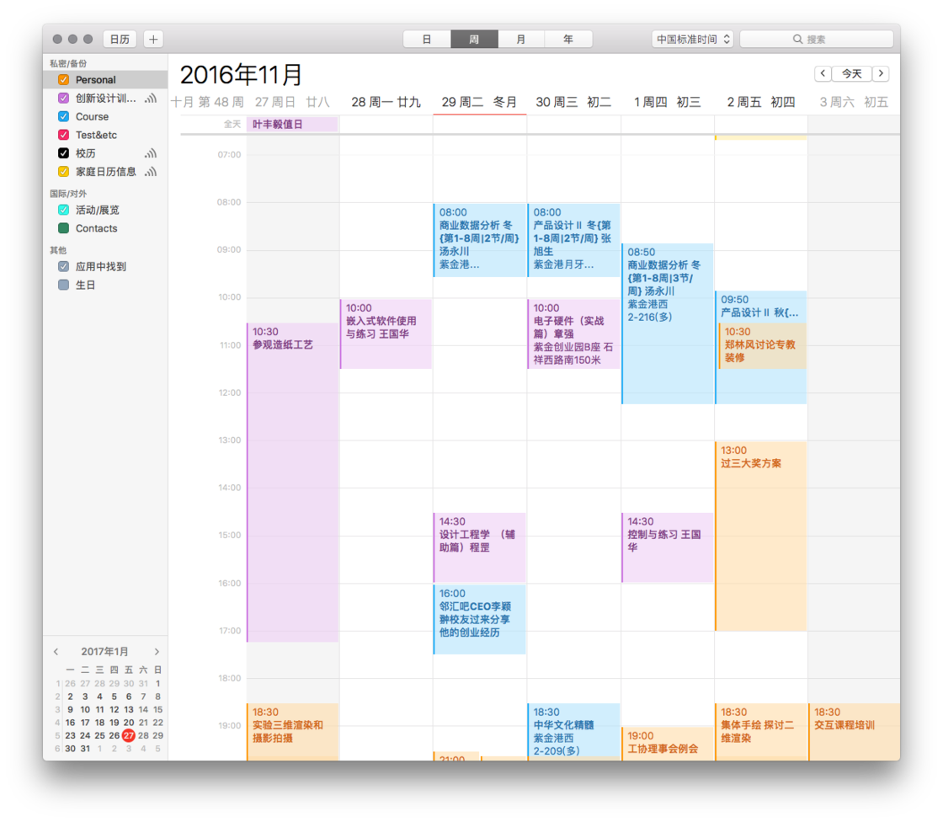Open the 10:30 参观造纸工艺 event
943x822 pixels.
point(292,483)
